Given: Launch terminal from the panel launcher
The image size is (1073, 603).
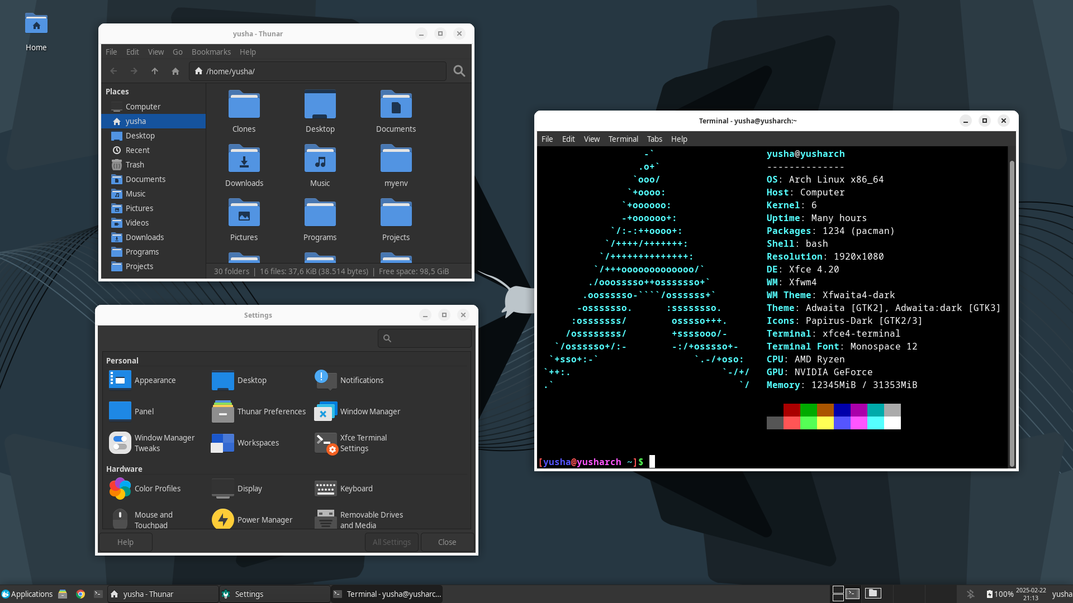Looking at the screenshot, I should [x=98, y=594].
